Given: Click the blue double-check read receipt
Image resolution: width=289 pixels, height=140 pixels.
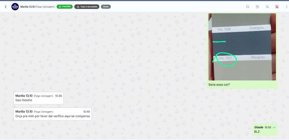Looking at the screenshot, I should (274, 127).
